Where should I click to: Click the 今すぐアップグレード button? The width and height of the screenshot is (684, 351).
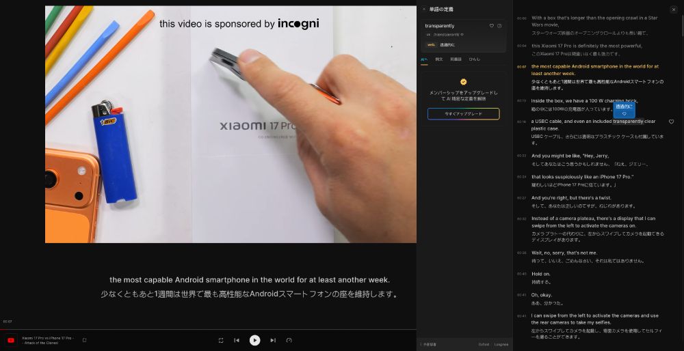(x=463, y=113)
